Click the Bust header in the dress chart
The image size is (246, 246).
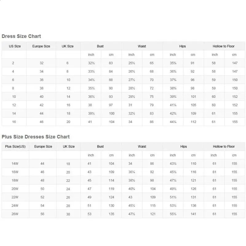click(100, 46)
